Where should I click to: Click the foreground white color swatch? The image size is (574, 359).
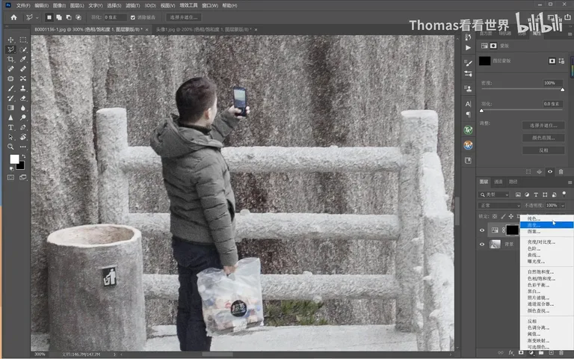[x=14, y=159]
